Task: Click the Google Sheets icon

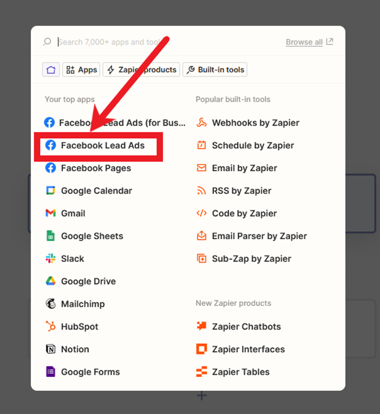Action: click(x=51, y=236)
